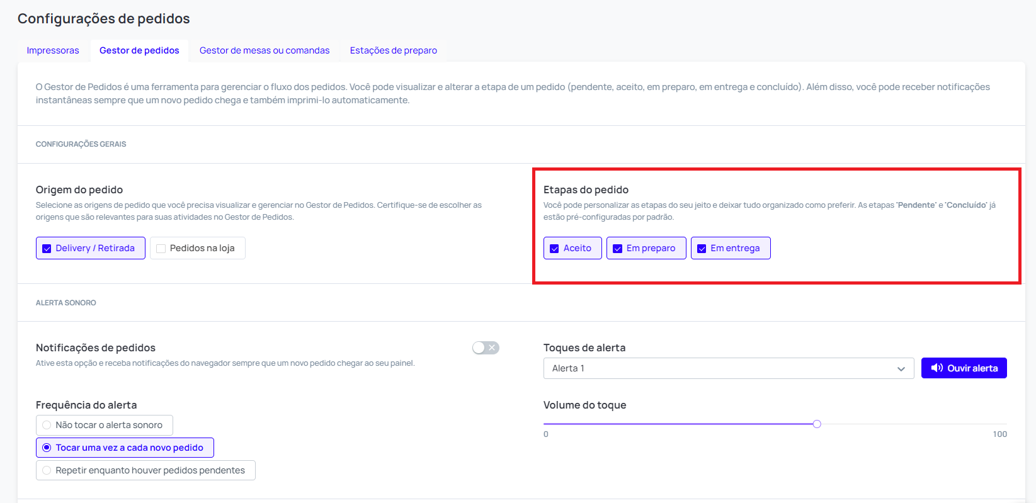Click the Volume do toque slider handle
The image size is (1036, 503).
pyautogui.click(x=817, y=424)
